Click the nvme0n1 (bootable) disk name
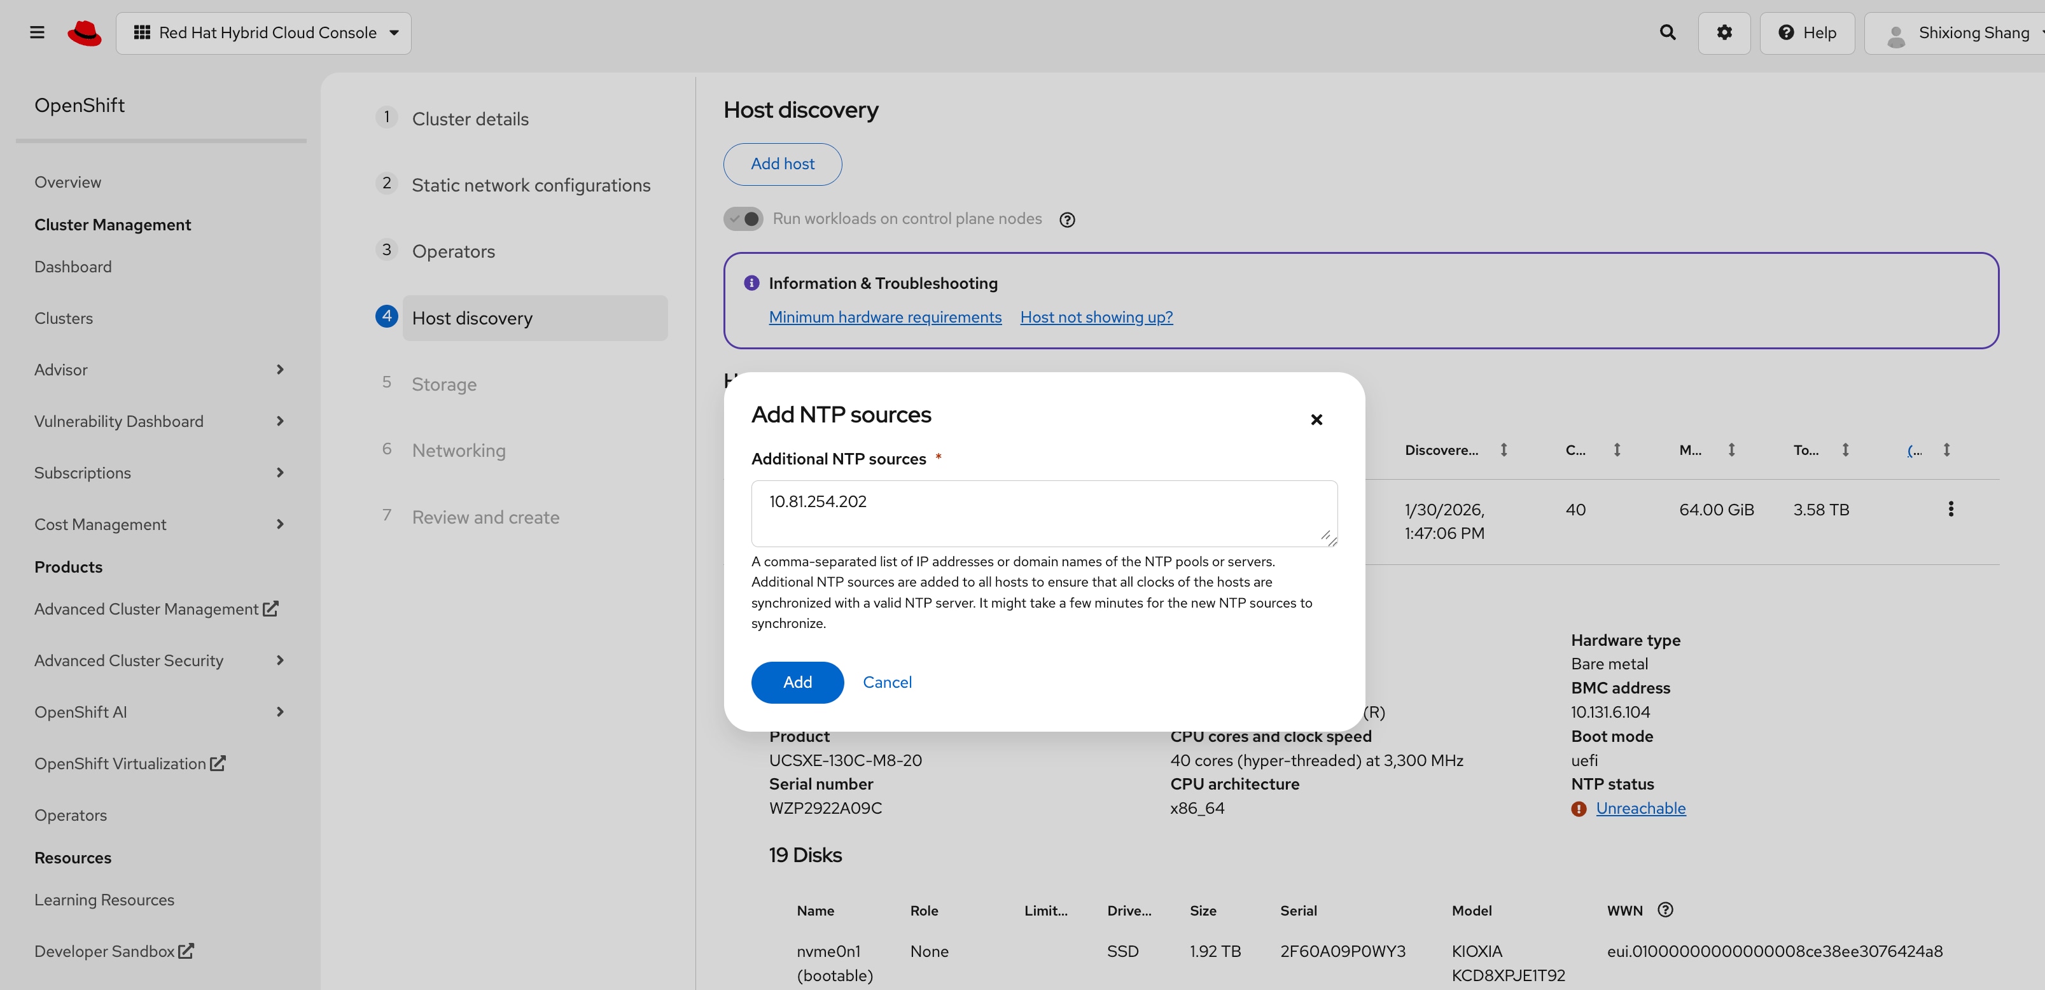This screenshot has width=2045, height=990. point(834,963)
